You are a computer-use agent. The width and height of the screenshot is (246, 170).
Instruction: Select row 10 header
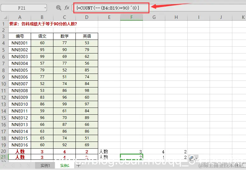(4, 84)
